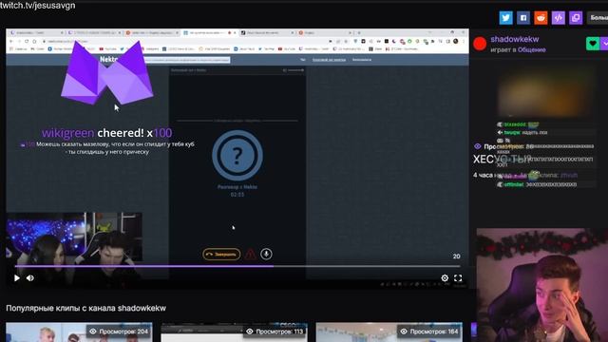Image resolution: width=608 pixels, height=342 pixels.
Task: Switch to the third browser tab
Action: click(x=152, y=33)
